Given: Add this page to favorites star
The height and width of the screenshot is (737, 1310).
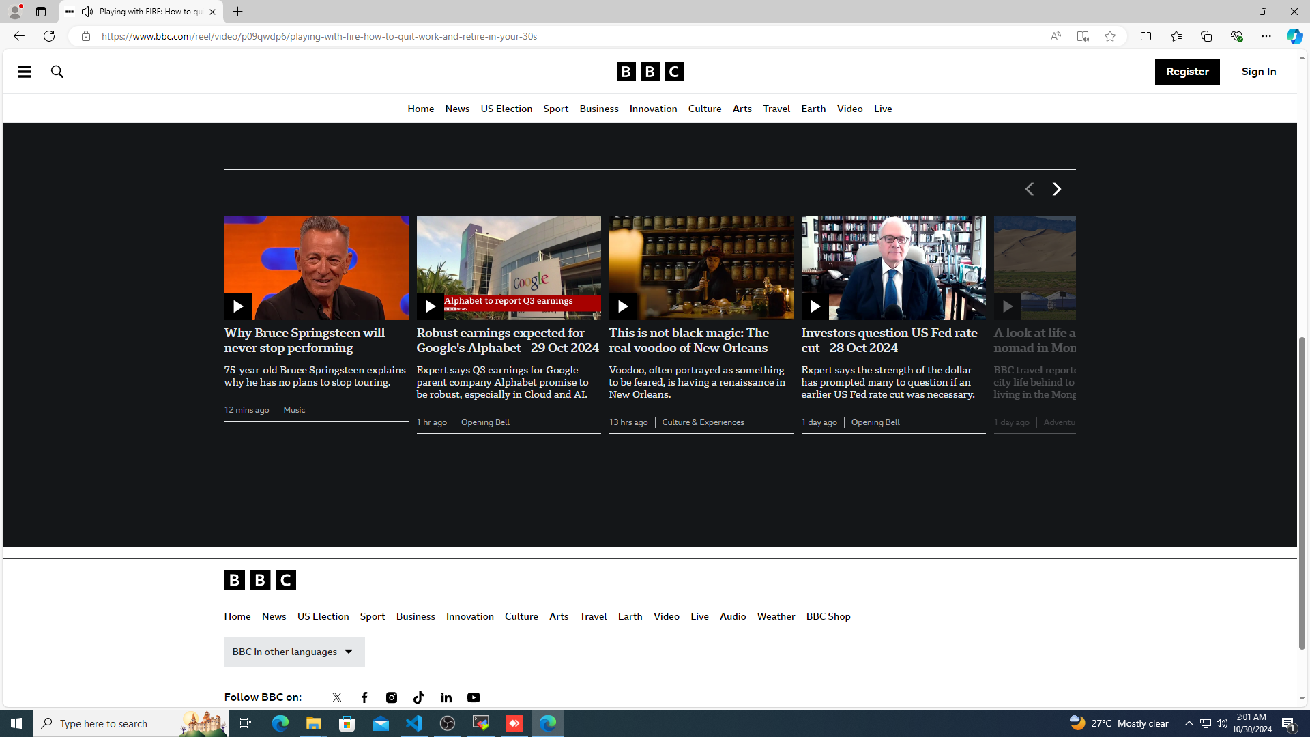Looking at the screenshot, I should coord(1110,36).
